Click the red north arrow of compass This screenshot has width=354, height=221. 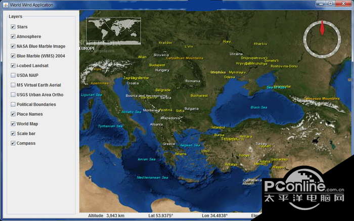point(322,28)
